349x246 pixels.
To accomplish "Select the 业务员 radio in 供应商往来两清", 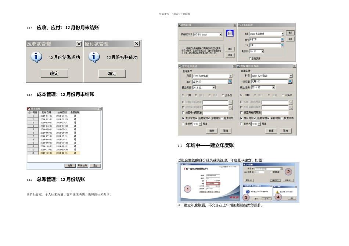I will [x=283, y=95].
